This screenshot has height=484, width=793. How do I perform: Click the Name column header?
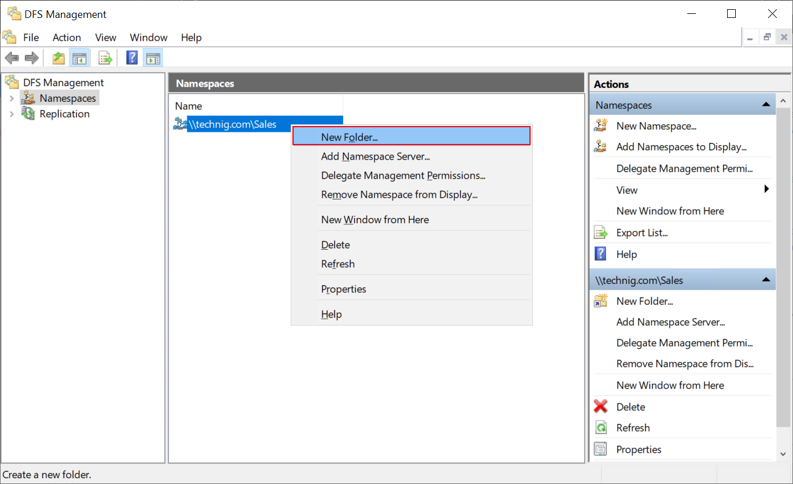click(x=189, y=106)
